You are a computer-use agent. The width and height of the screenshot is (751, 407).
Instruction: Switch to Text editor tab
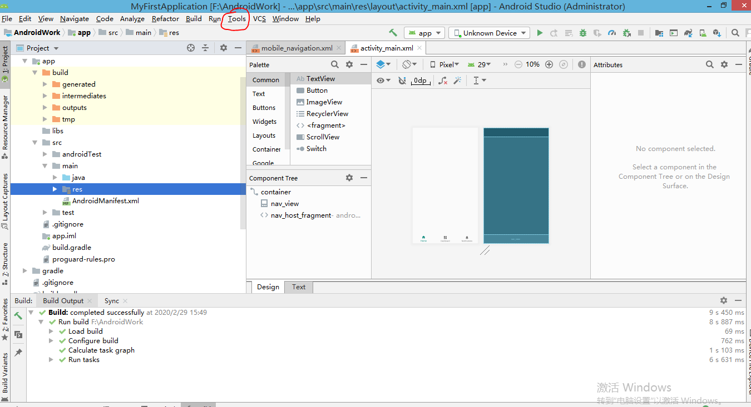tap(299, 287)
